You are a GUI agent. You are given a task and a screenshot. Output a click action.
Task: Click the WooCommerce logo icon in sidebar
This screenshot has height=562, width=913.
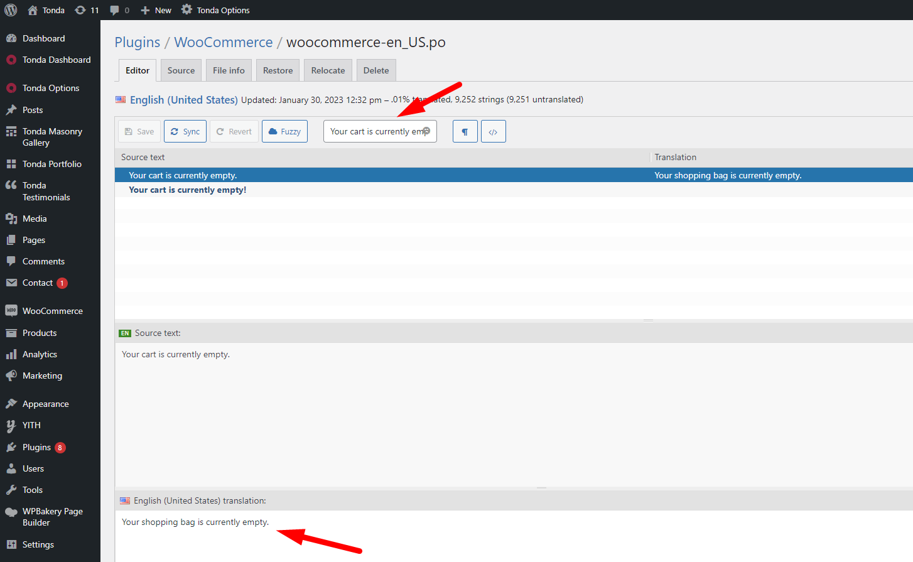tap(11, 311)
